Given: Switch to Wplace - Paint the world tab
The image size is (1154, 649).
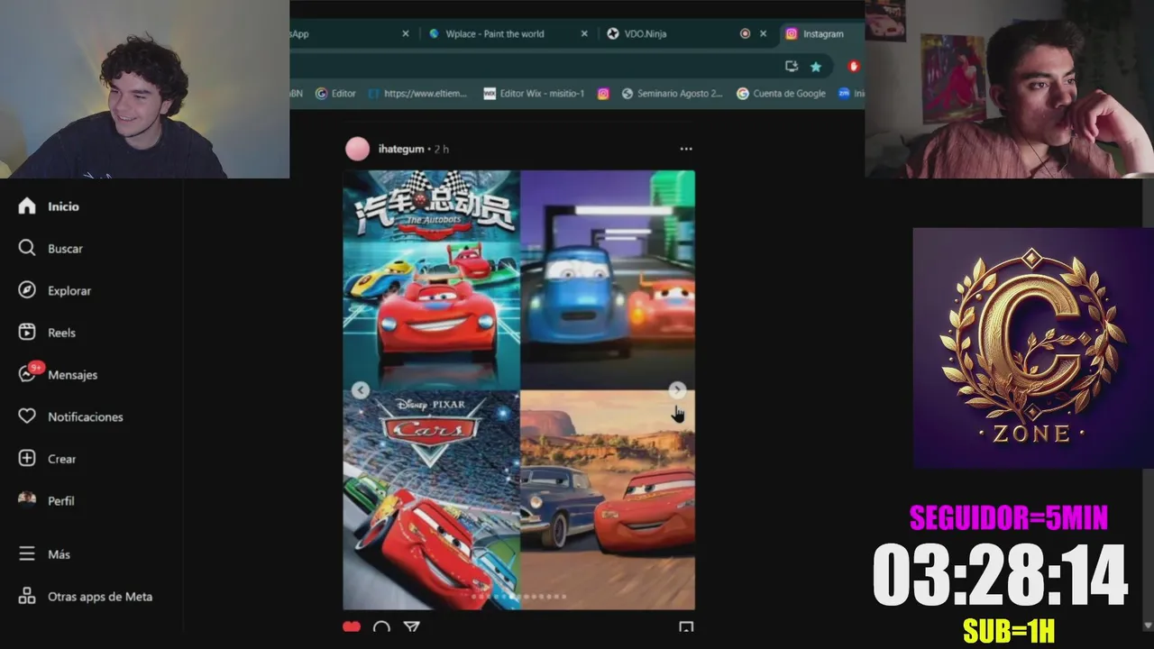Looking at the screenshot, I should [495, 33].
